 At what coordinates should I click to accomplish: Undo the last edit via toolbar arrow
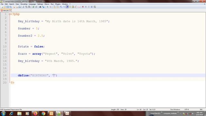click(33, 7)
